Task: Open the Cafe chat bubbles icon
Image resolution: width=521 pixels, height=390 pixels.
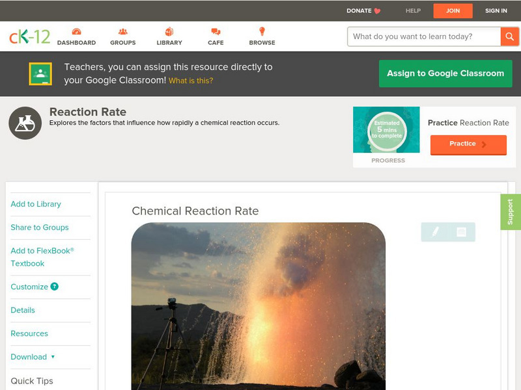Action: coord(216,31)
